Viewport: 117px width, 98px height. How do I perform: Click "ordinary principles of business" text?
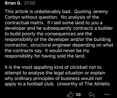point(47,78)
